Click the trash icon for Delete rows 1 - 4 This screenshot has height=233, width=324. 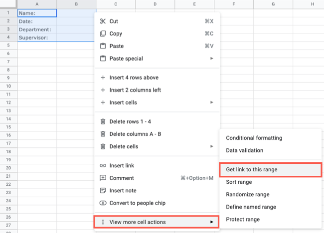click(103, 121)
